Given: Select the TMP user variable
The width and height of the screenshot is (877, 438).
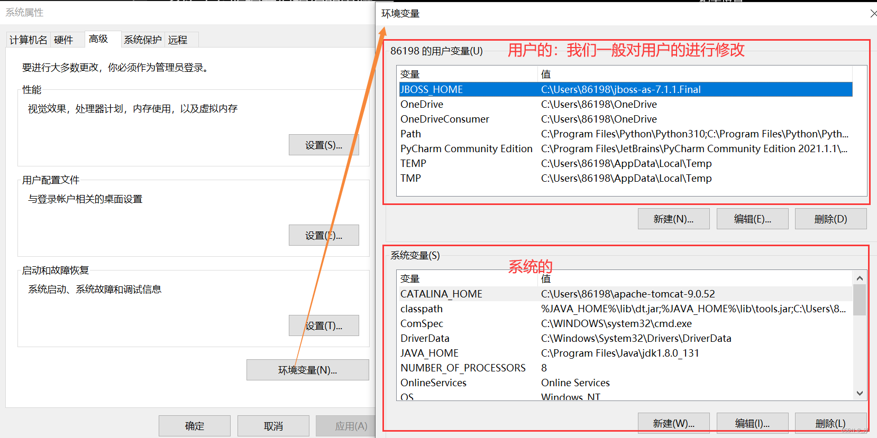Looking at the screenshot, I should 626,178.
